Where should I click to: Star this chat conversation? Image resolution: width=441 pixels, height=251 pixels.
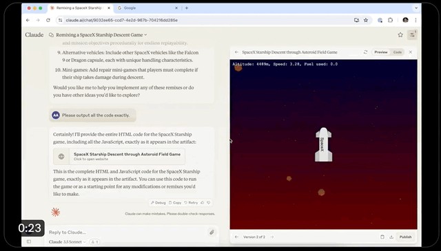tap(400, 35)
